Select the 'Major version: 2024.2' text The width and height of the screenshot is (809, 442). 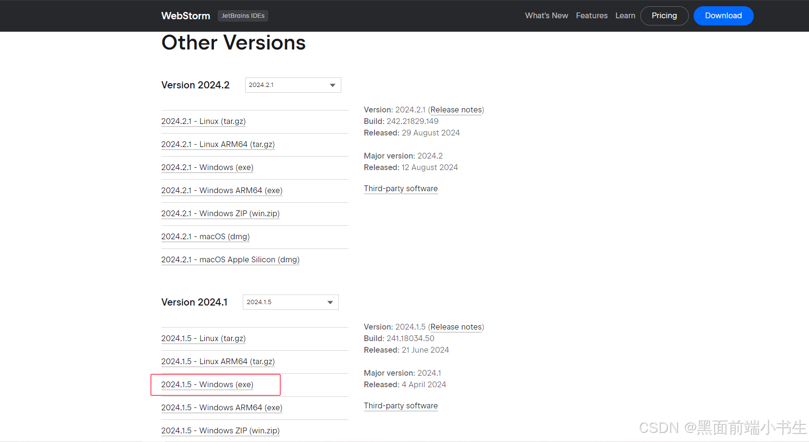click(403, 156)
